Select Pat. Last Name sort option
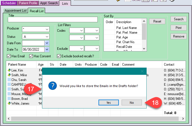The height and width of the screenshot is (126, 192). [x=127, y=28]
